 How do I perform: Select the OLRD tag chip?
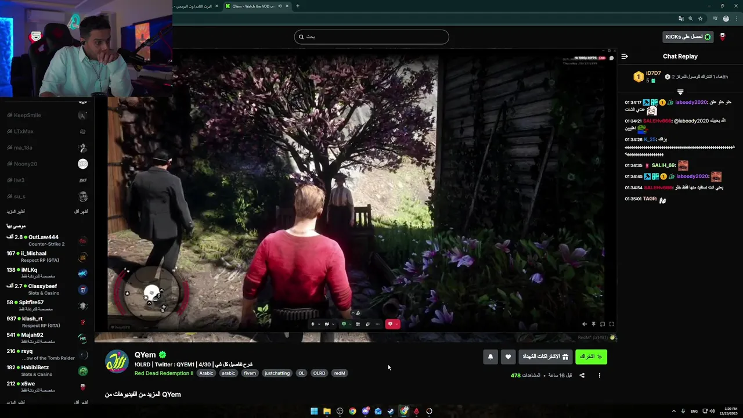[x=319, y=373]
